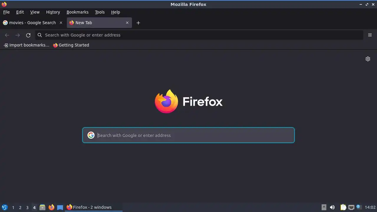Open the File menu
The width and height of the screenshot is (377, 212).
point(6,12)
